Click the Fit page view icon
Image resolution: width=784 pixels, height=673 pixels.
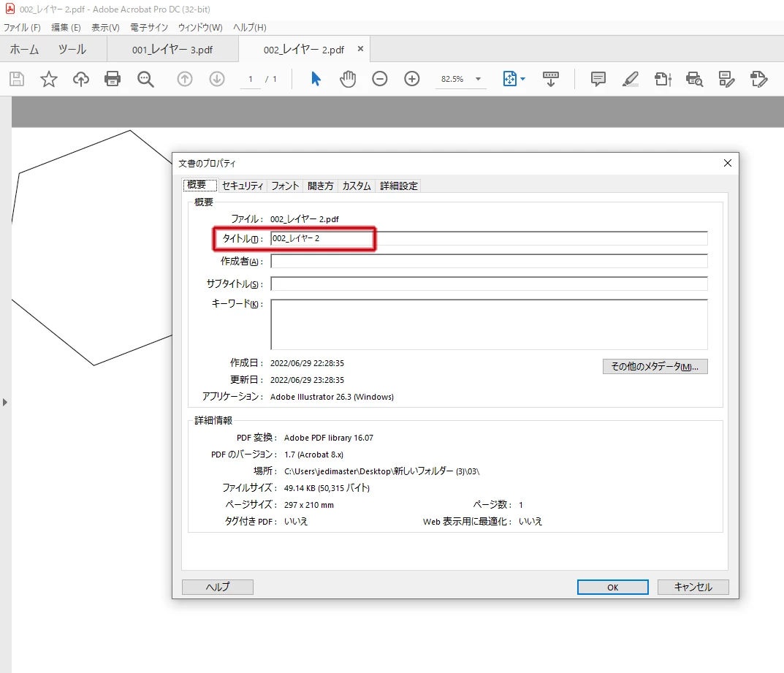tap(509, 79)
